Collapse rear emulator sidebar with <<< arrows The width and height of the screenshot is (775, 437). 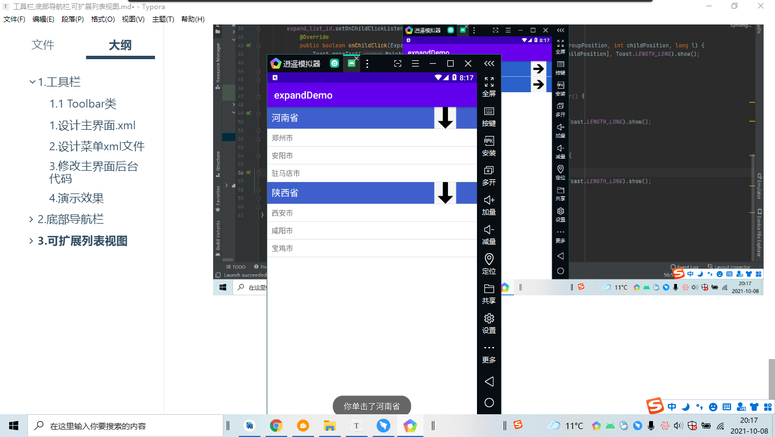(560, 30)
